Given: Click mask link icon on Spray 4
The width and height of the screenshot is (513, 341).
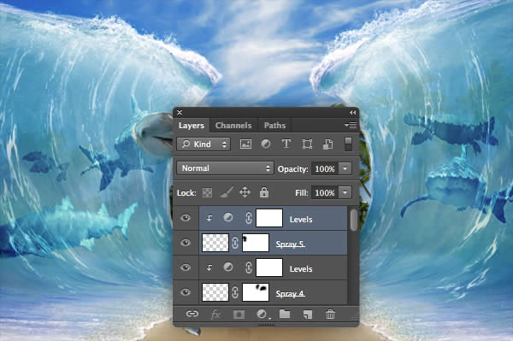Looking at the screenshot, I should (x=235, y=292).
